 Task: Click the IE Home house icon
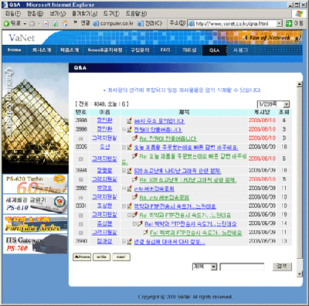click(65, 23)
